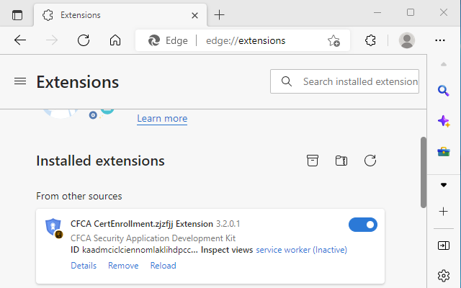Open the profile avatar icon

coord(407,40)
